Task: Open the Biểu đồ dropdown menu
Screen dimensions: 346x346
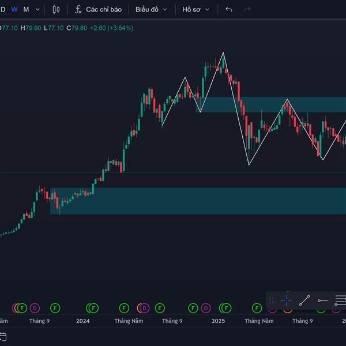Action: tap(151, 10)
